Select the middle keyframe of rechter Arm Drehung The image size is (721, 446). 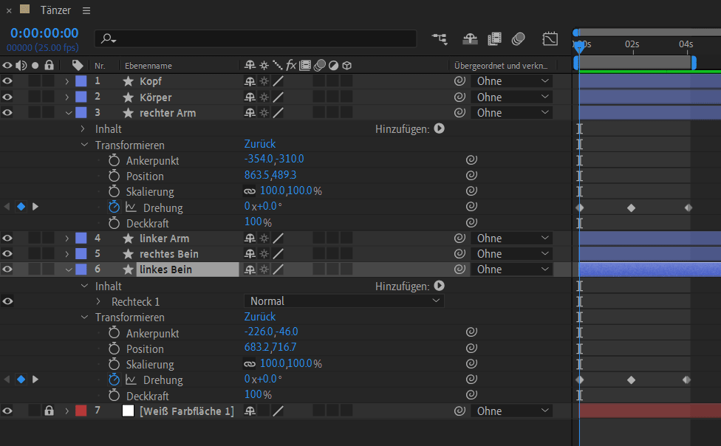coord(632,207)
